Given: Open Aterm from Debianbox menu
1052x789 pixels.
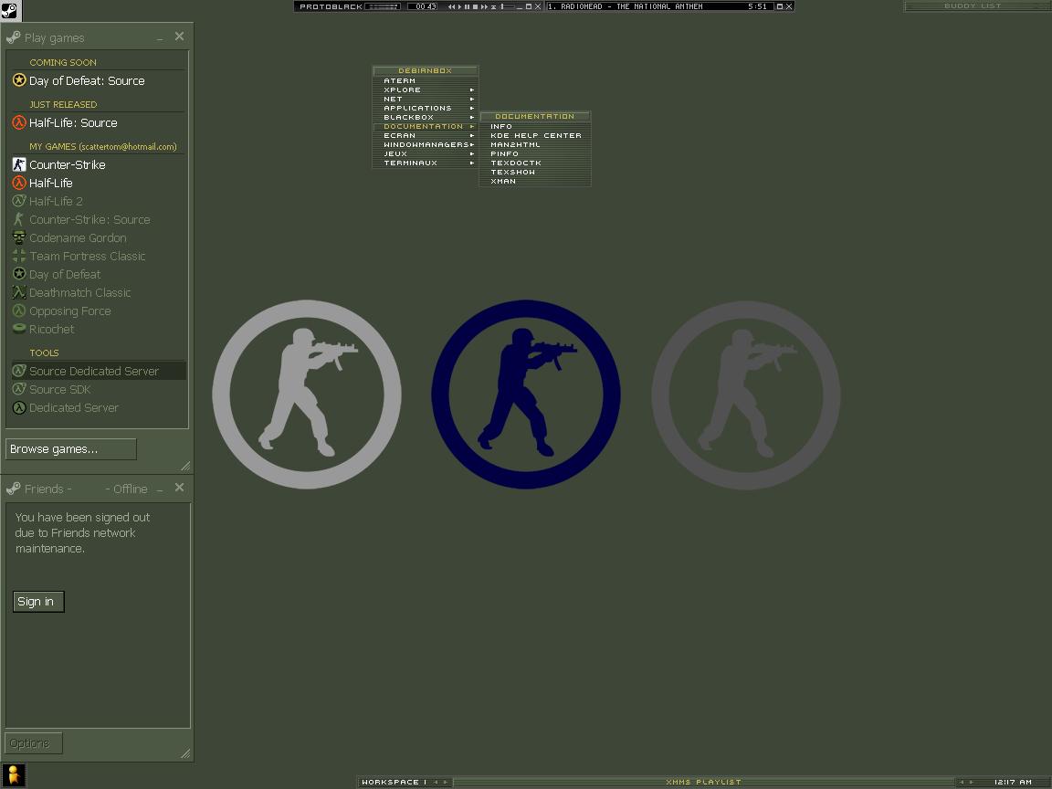Looking at the screenshot, I should [425, 80].
